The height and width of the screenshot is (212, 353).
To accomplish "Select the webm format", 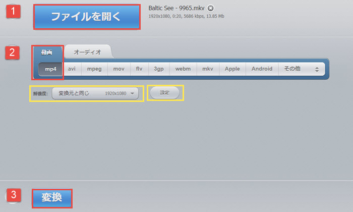I will click(183, 69).
